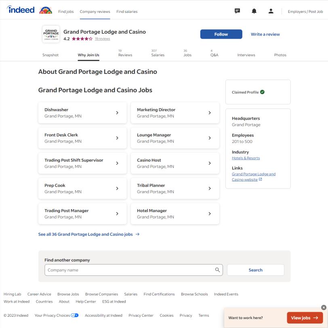Click the View jobs button
This screenshot has height=328, width=328.
[x=305, y=318]
